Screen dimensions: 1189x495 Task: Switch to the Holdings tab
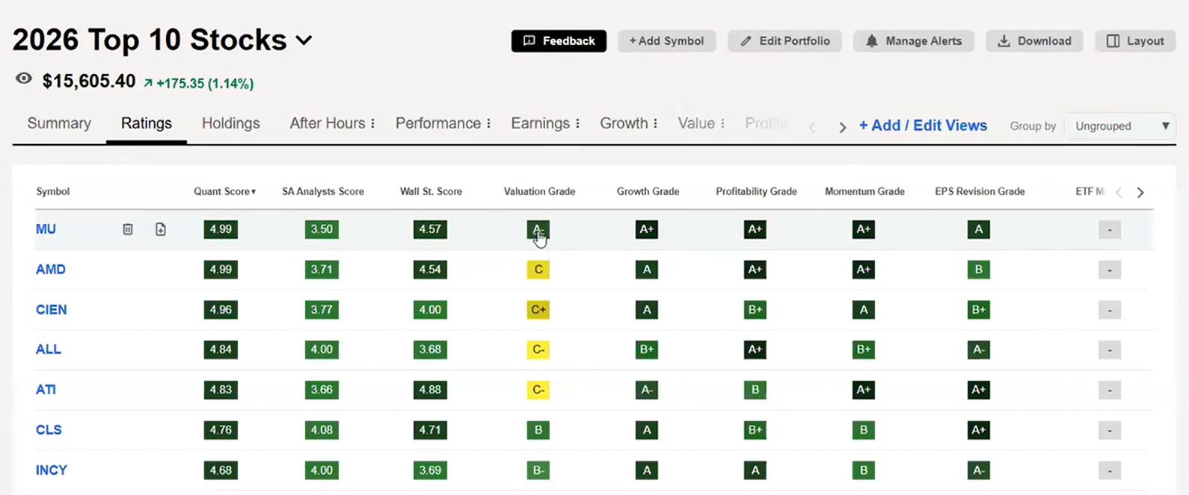(231, 123)
